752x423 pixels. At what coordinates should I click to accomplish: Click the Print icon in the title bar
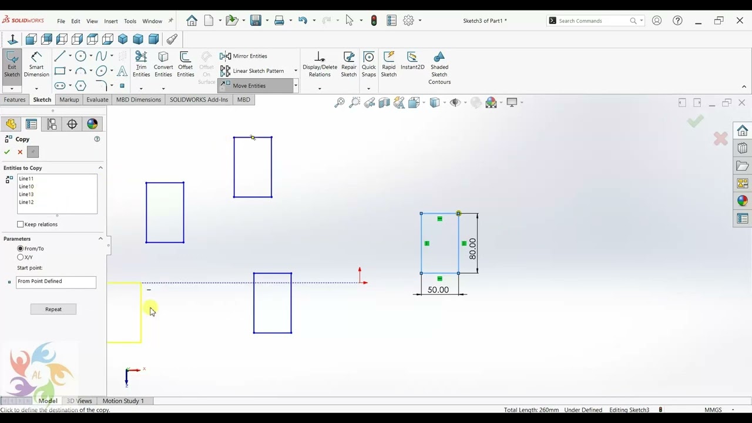(279, 21)
